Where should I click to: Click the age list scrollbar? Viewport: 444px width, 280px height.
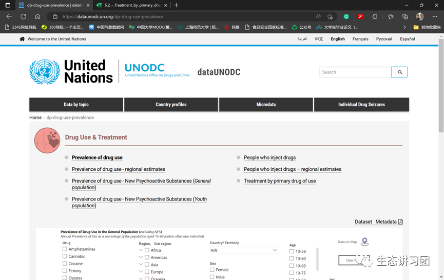[x=317, y=259]
